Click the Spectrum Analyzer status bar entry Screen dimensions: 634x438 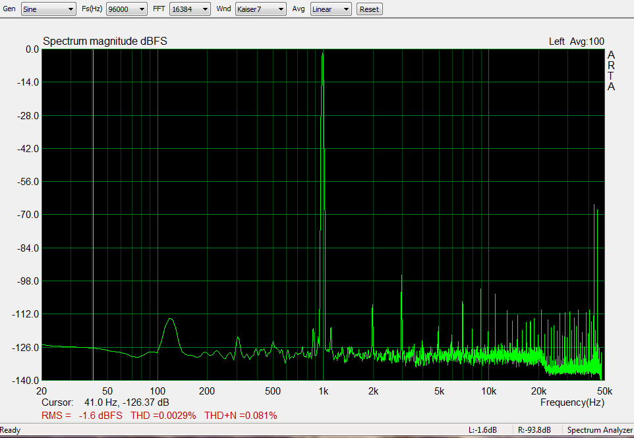tap(600, 430)
